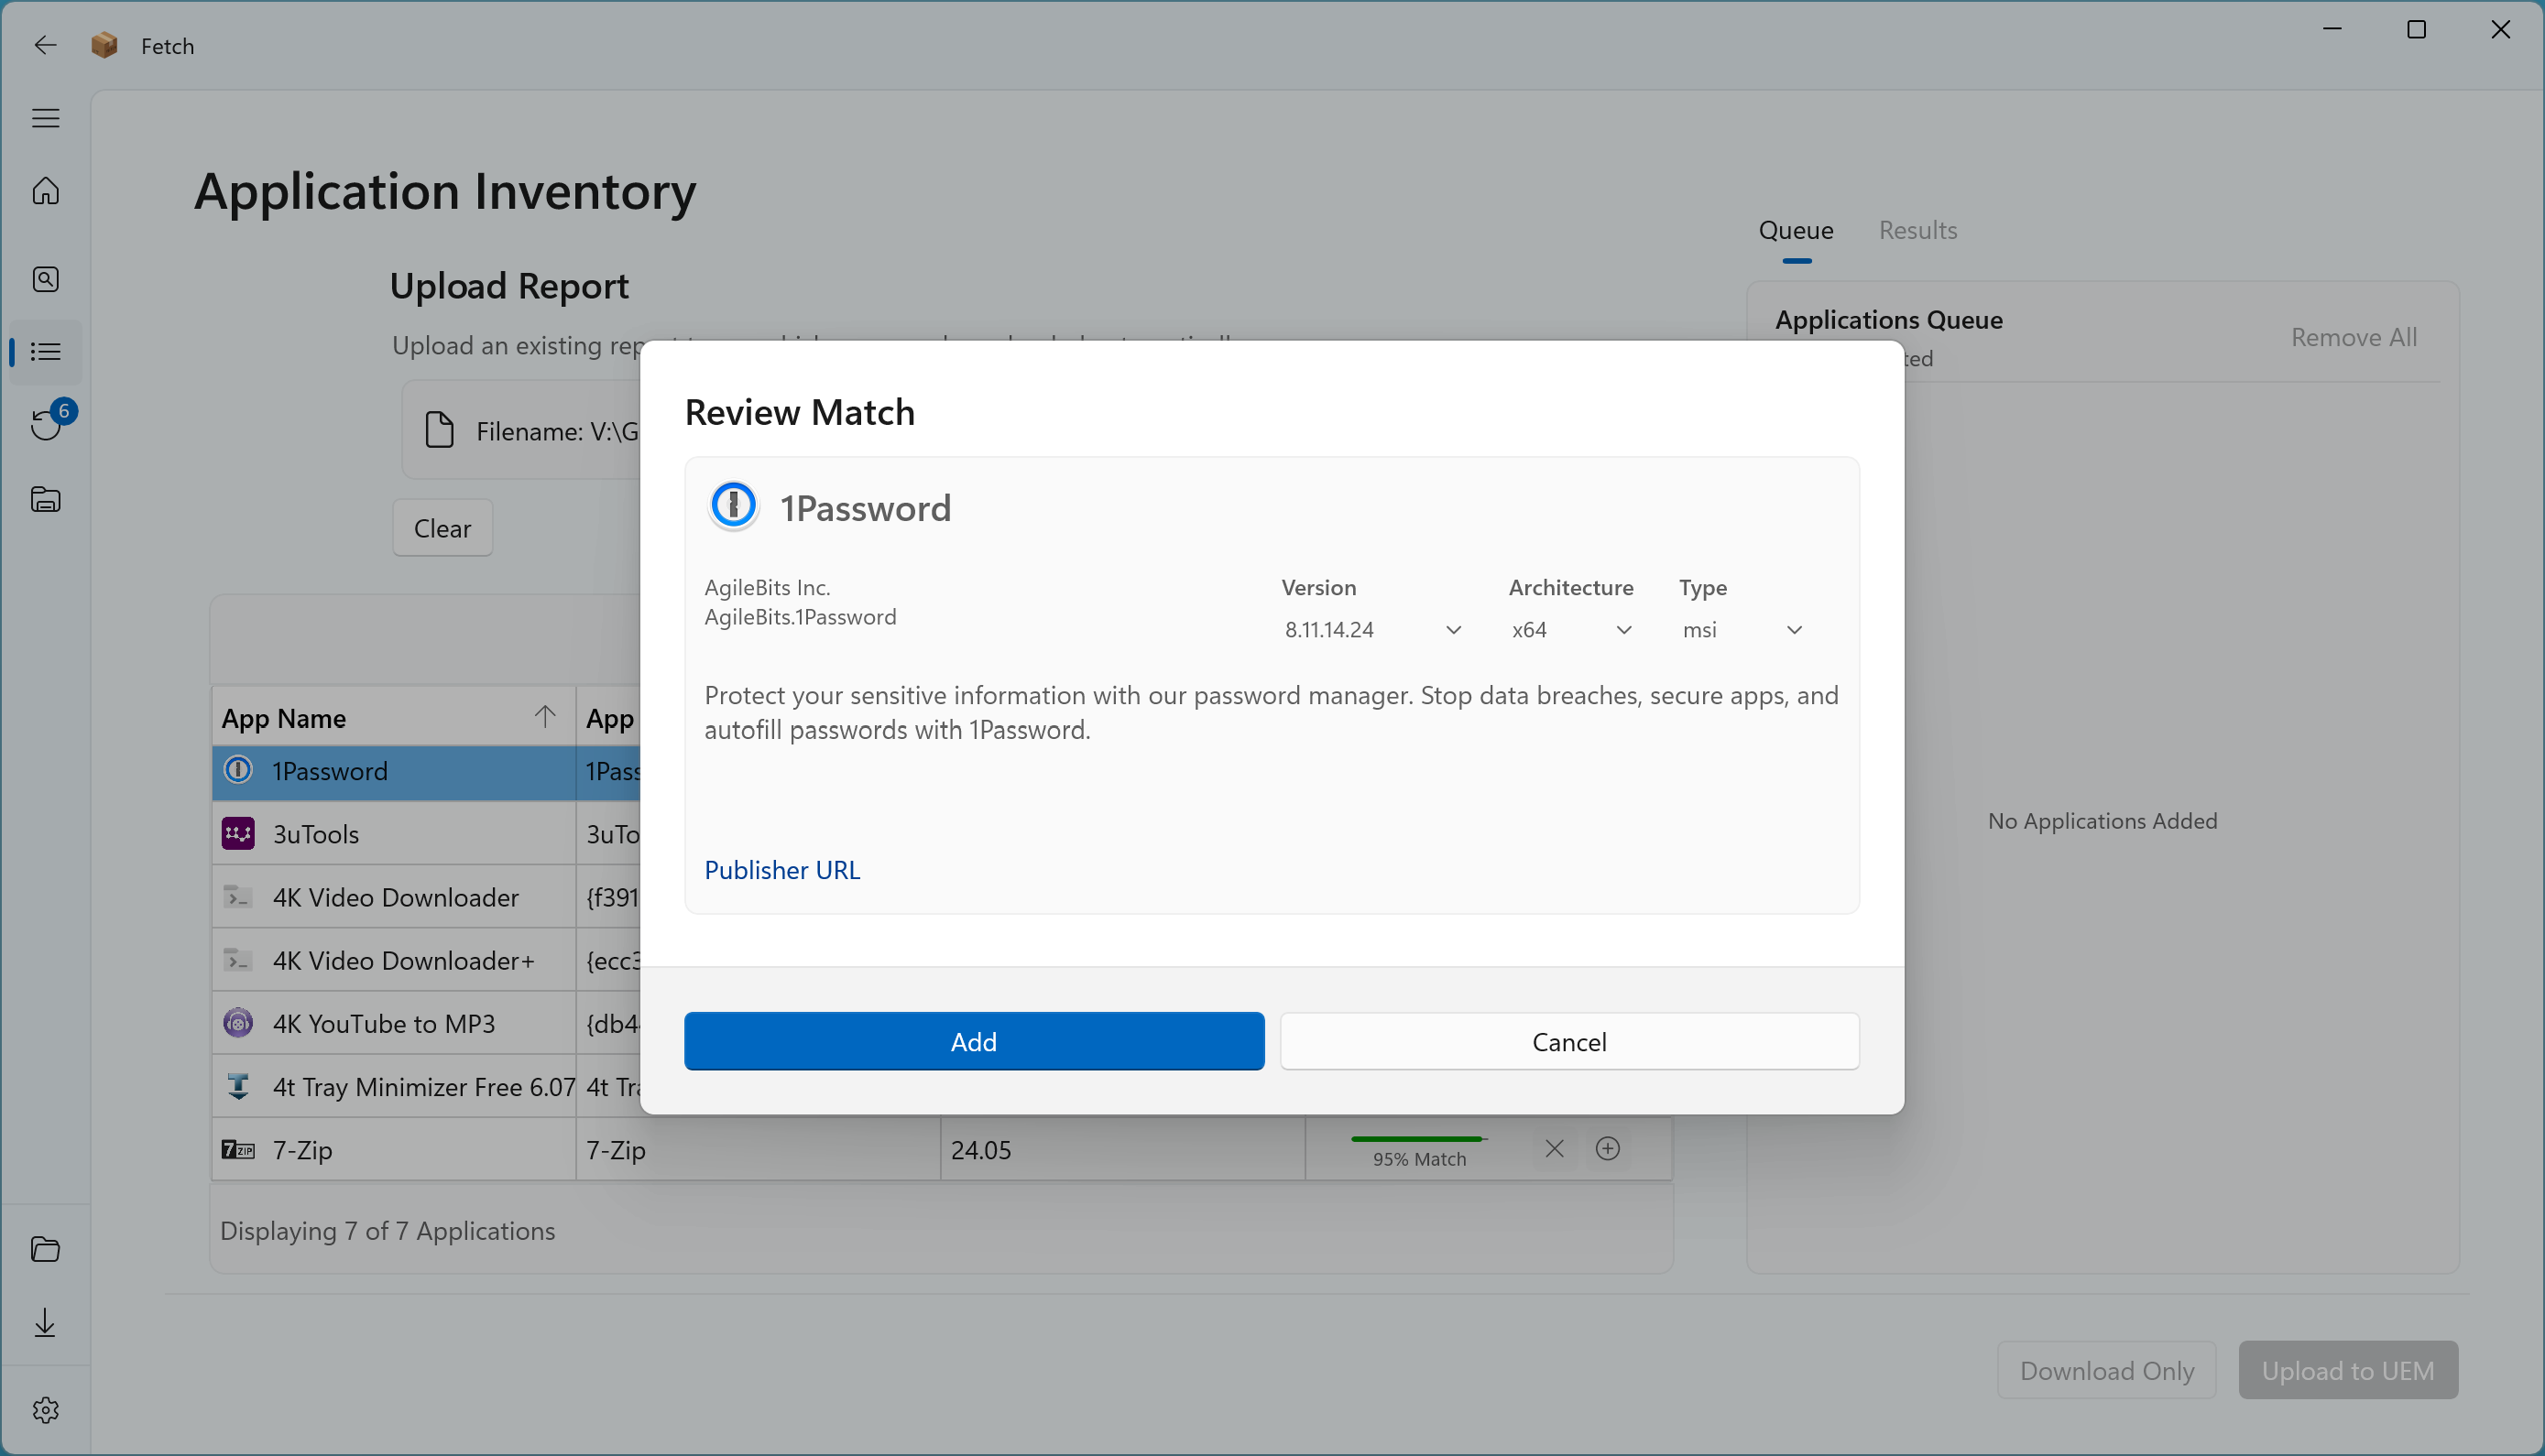
Task: Expand the Architecture dropdown x64
Action: (x=1570, y=630)
